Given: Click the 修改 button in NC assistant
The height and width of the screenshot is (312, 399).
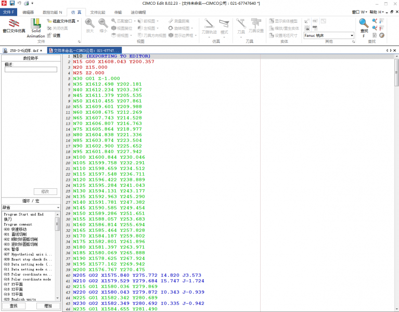Looking at the screenshot, I should pos(45,191).
